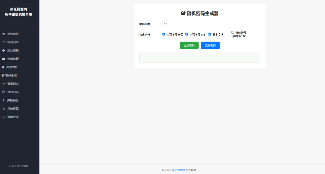Click the exit icon beside 退出登录
The image size is (325, 174).
[3, 117]
